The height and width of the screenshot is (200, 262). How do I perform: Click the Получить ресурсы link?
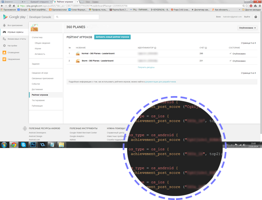point(146,67)
